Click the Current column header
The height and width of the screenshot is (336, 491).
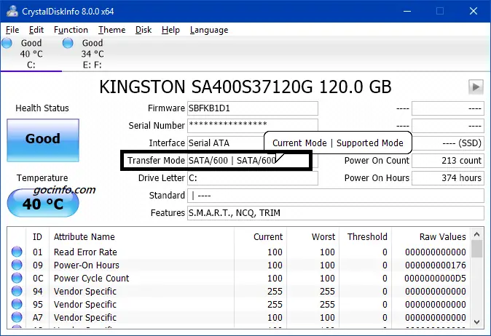[260, 237]
